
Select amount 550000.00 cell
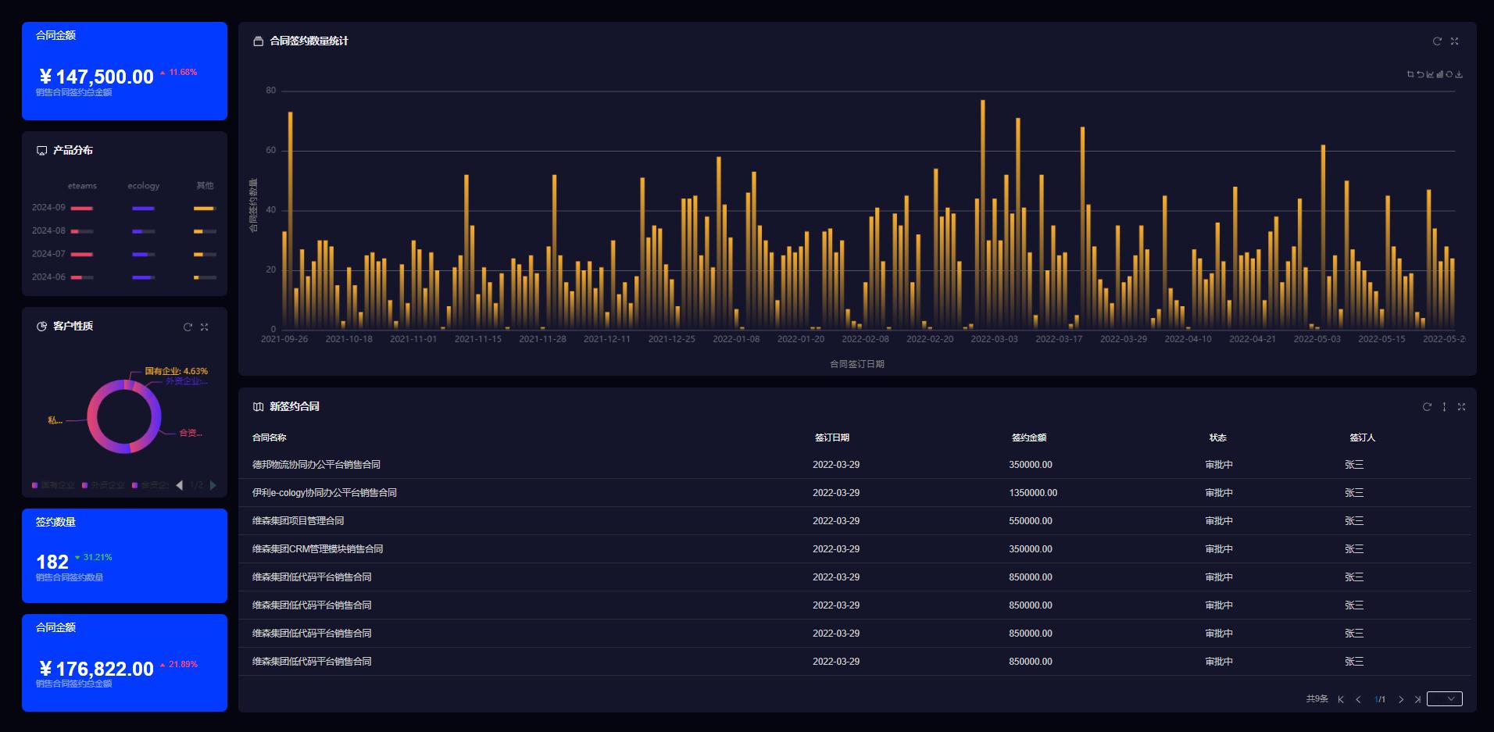click(x=1031, y=521)
